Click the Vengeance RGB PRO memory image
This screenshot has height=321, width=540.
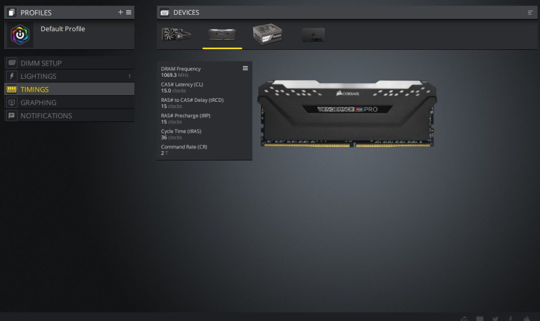[x=347, y=113]
